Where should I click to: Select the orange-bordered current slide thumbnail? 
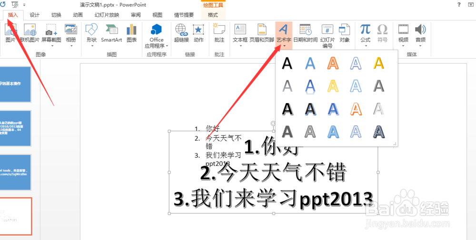click(16, 216)
